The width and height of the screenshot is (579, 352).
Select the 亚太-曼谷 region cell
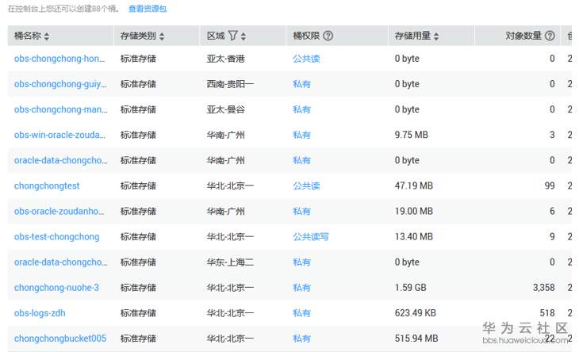click(x=226, y=109)
